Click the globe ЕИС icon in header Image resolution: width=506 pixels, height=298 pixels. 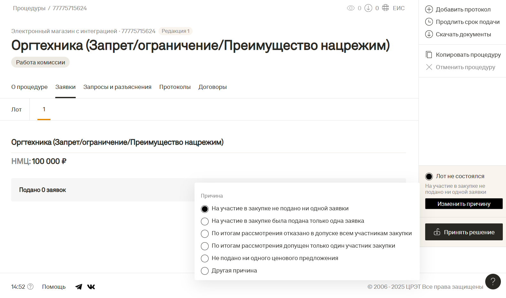pos(386,8)
